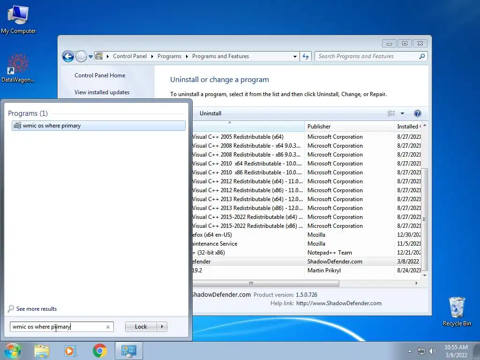The height and width of the screenshot is (360, 480).
Task: Expand the arrow after Control Panel breadcrumb
Action: pyautogui.click(x=152, y=56)
